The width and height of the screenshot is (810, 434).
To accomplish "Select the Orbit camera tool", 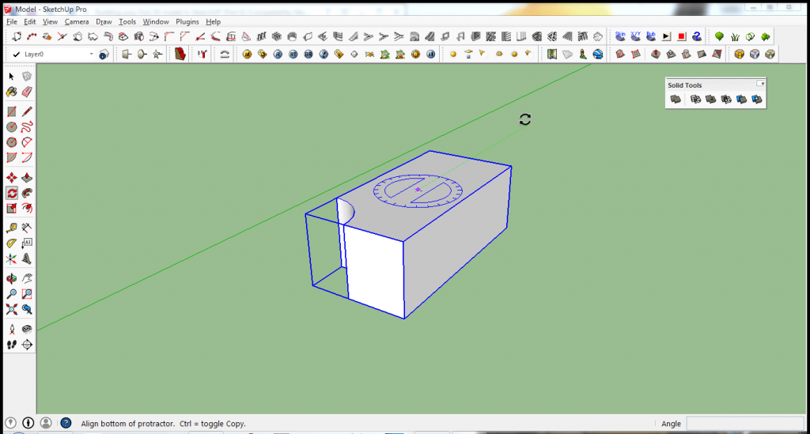I will (11, 279).
